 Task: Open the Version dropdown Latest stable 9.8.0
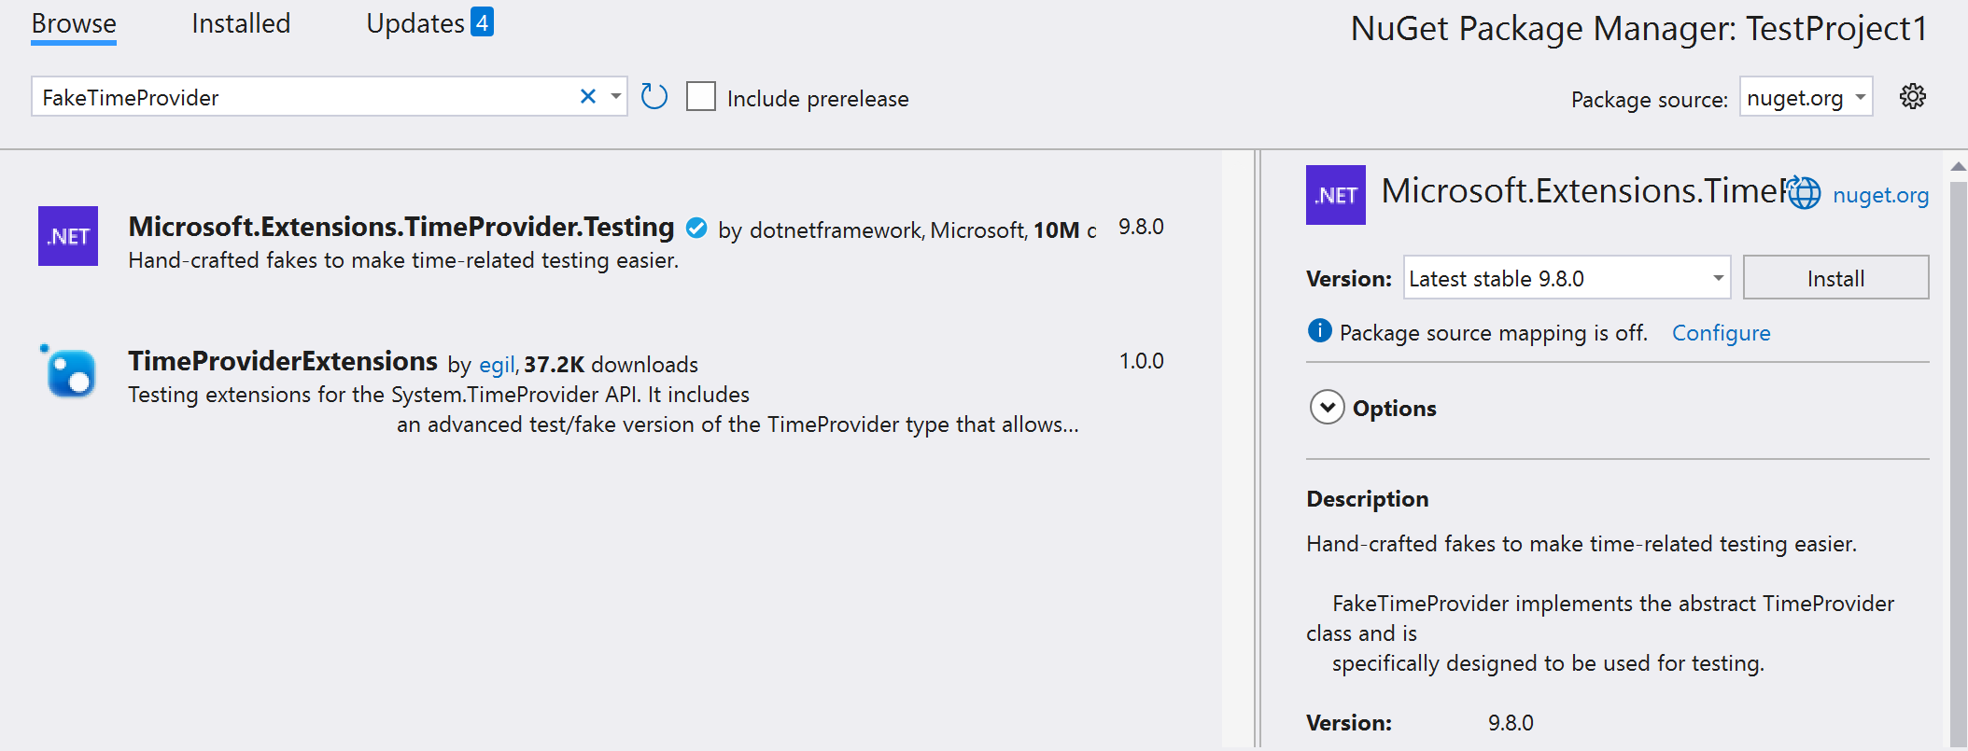(1567, 277)
